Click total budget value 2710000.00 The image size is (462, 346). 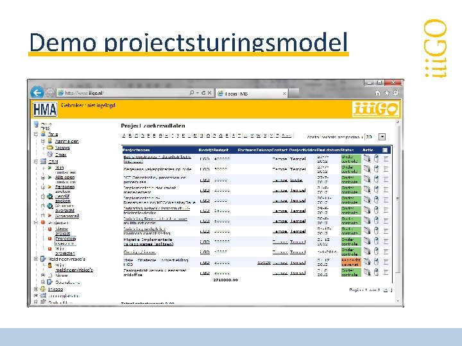(x=225, y=280)
